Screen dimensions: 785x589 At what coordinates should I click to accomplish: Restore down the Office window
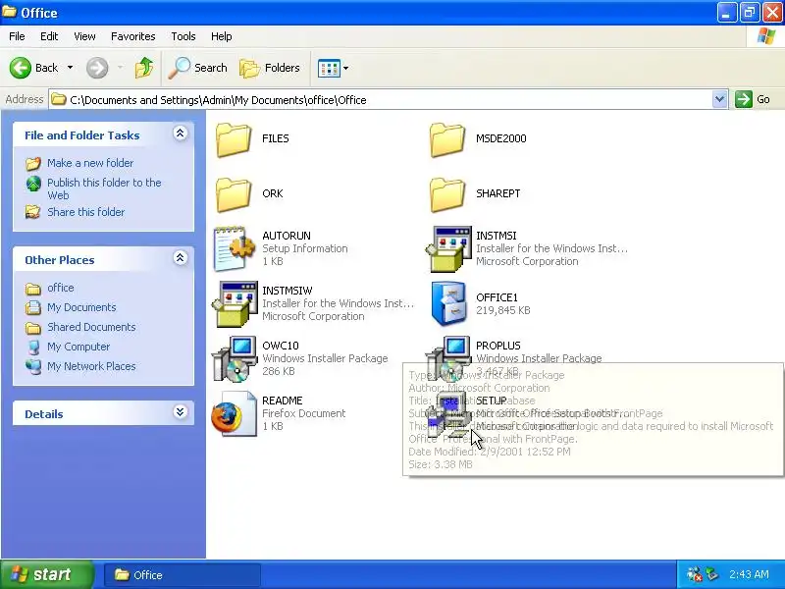click(x=750, y=12)
